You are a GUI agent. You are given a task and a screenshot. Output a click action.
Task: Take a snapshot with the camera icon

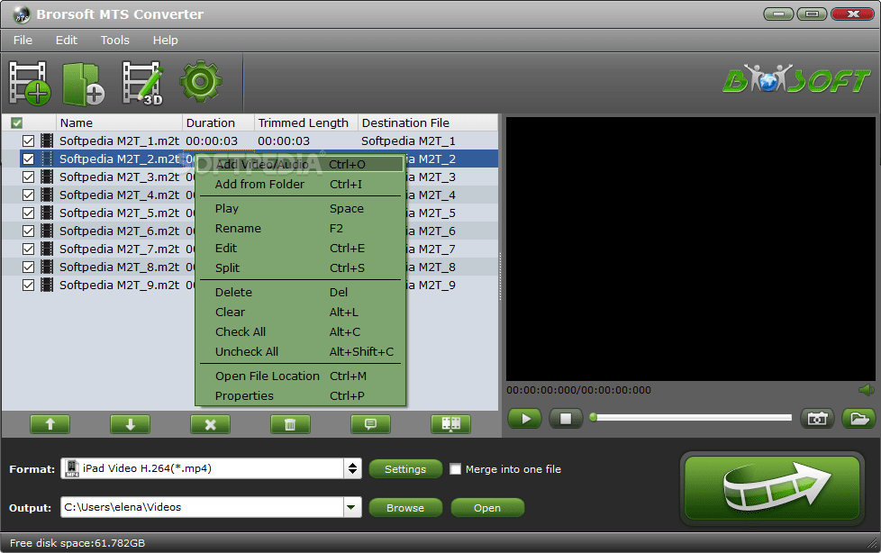[817, 419]
